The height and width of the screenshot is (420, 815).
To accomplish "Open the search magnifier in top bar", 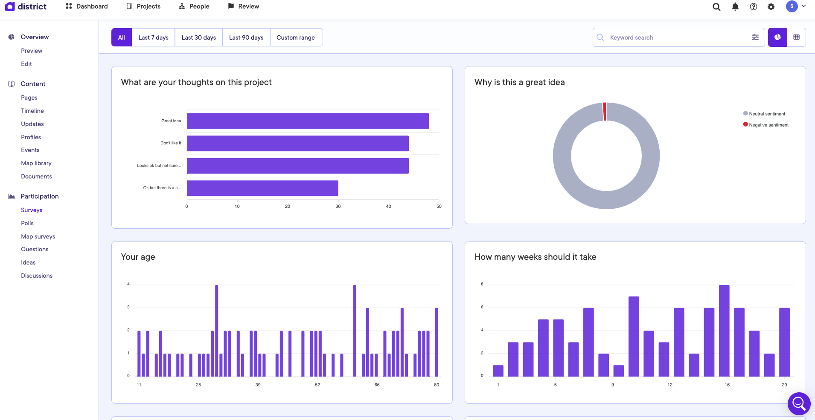I will click(x=716, y=7).
